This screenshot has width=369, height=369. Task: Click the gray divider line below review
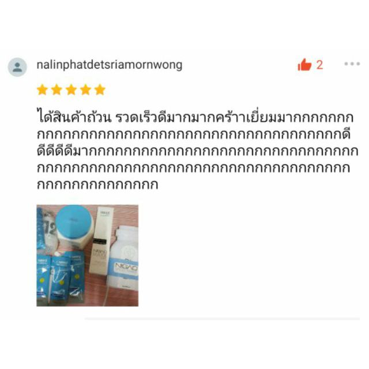tap(222, 319)
